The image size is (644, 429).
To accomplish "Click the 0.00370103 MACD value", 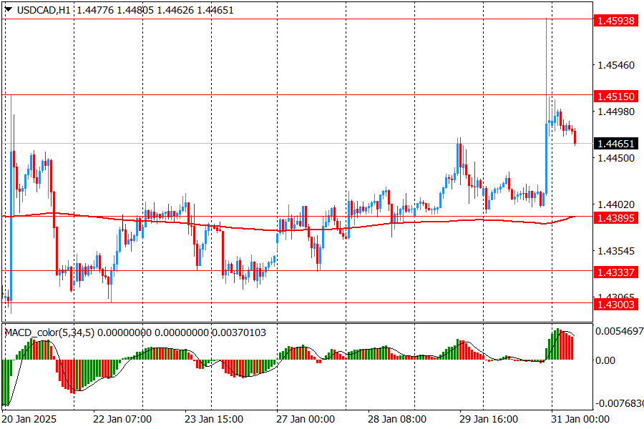I will click(x=238, y=332).
